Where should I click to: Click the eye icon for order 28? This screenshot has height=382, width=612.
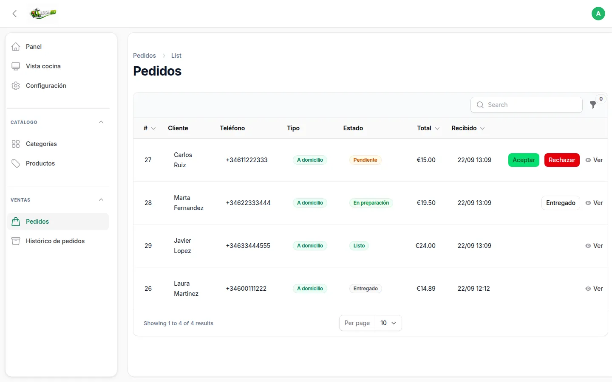click(x=588, y=203)
